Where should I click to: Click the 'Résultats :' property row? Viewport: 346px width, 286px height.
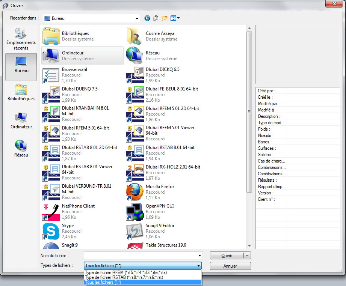pyautogui.click(x=298, y=180)
